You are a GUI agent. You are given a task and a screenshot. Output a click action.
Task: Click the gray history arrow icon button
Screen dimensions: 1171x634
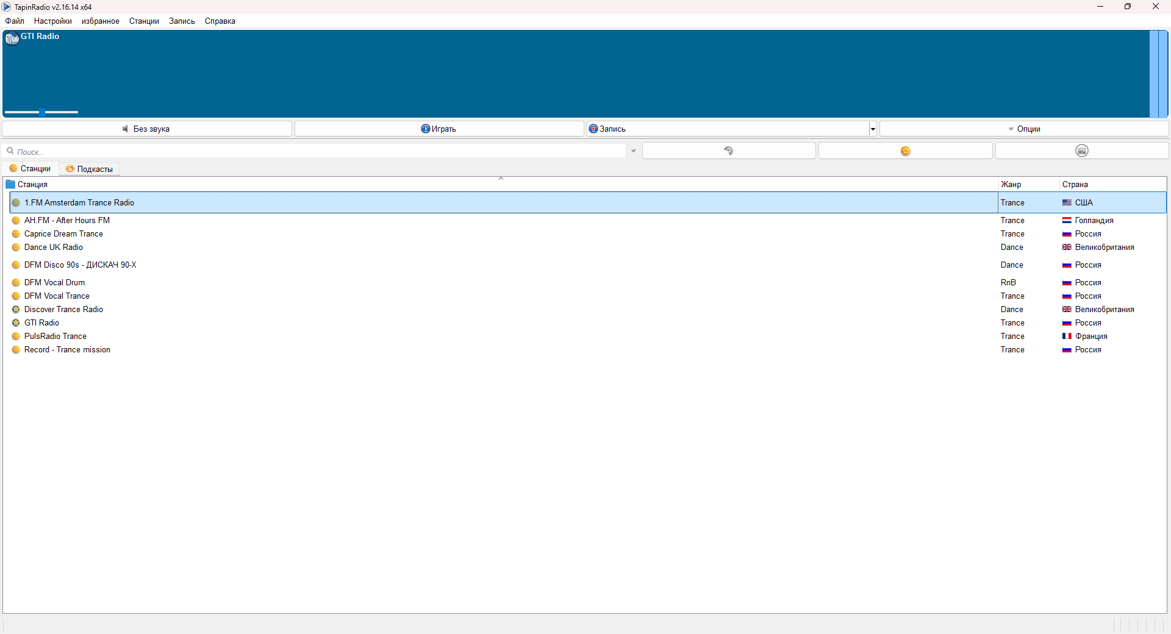coord(728,151)
